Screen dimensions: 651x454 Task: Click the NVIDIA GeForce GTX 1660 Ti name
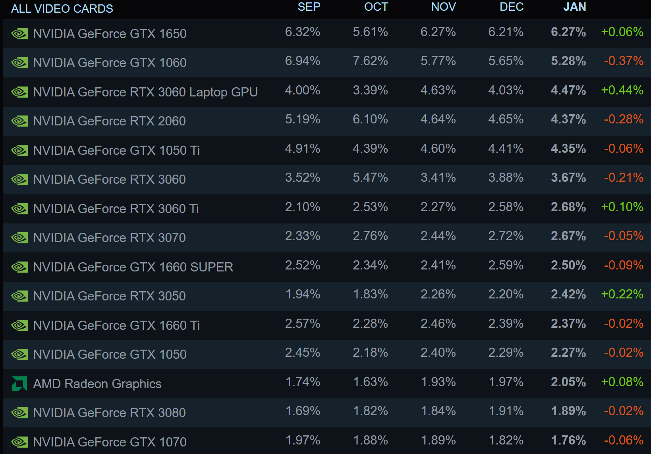116,325
